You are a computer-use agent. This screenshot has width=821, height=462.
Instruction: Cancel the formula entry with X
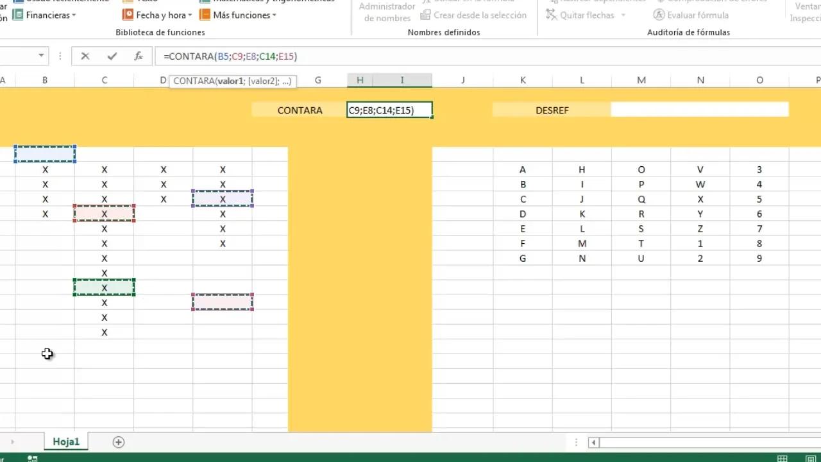click(x=85, y=56)
